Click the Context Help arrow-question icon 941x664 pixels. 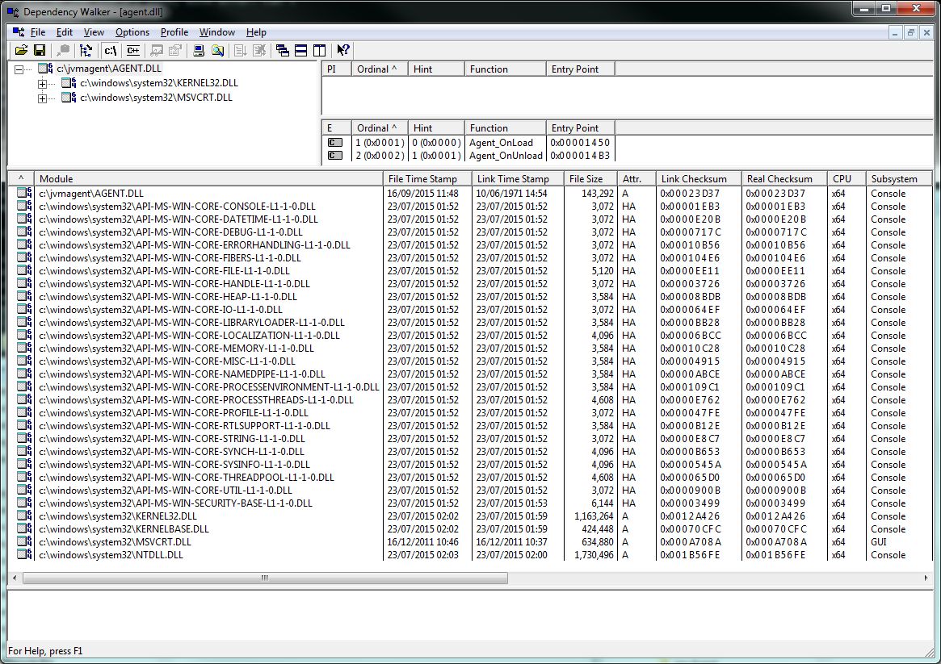coord(343,50)
